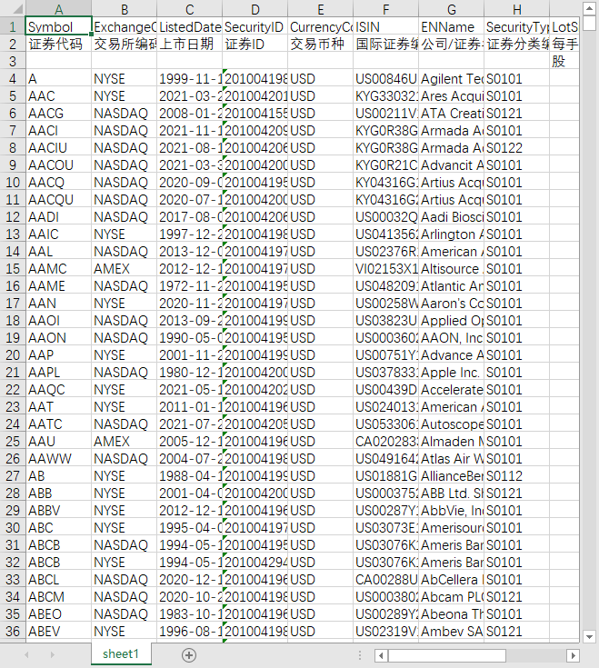Select the ENName header cell

click(451, 27)
